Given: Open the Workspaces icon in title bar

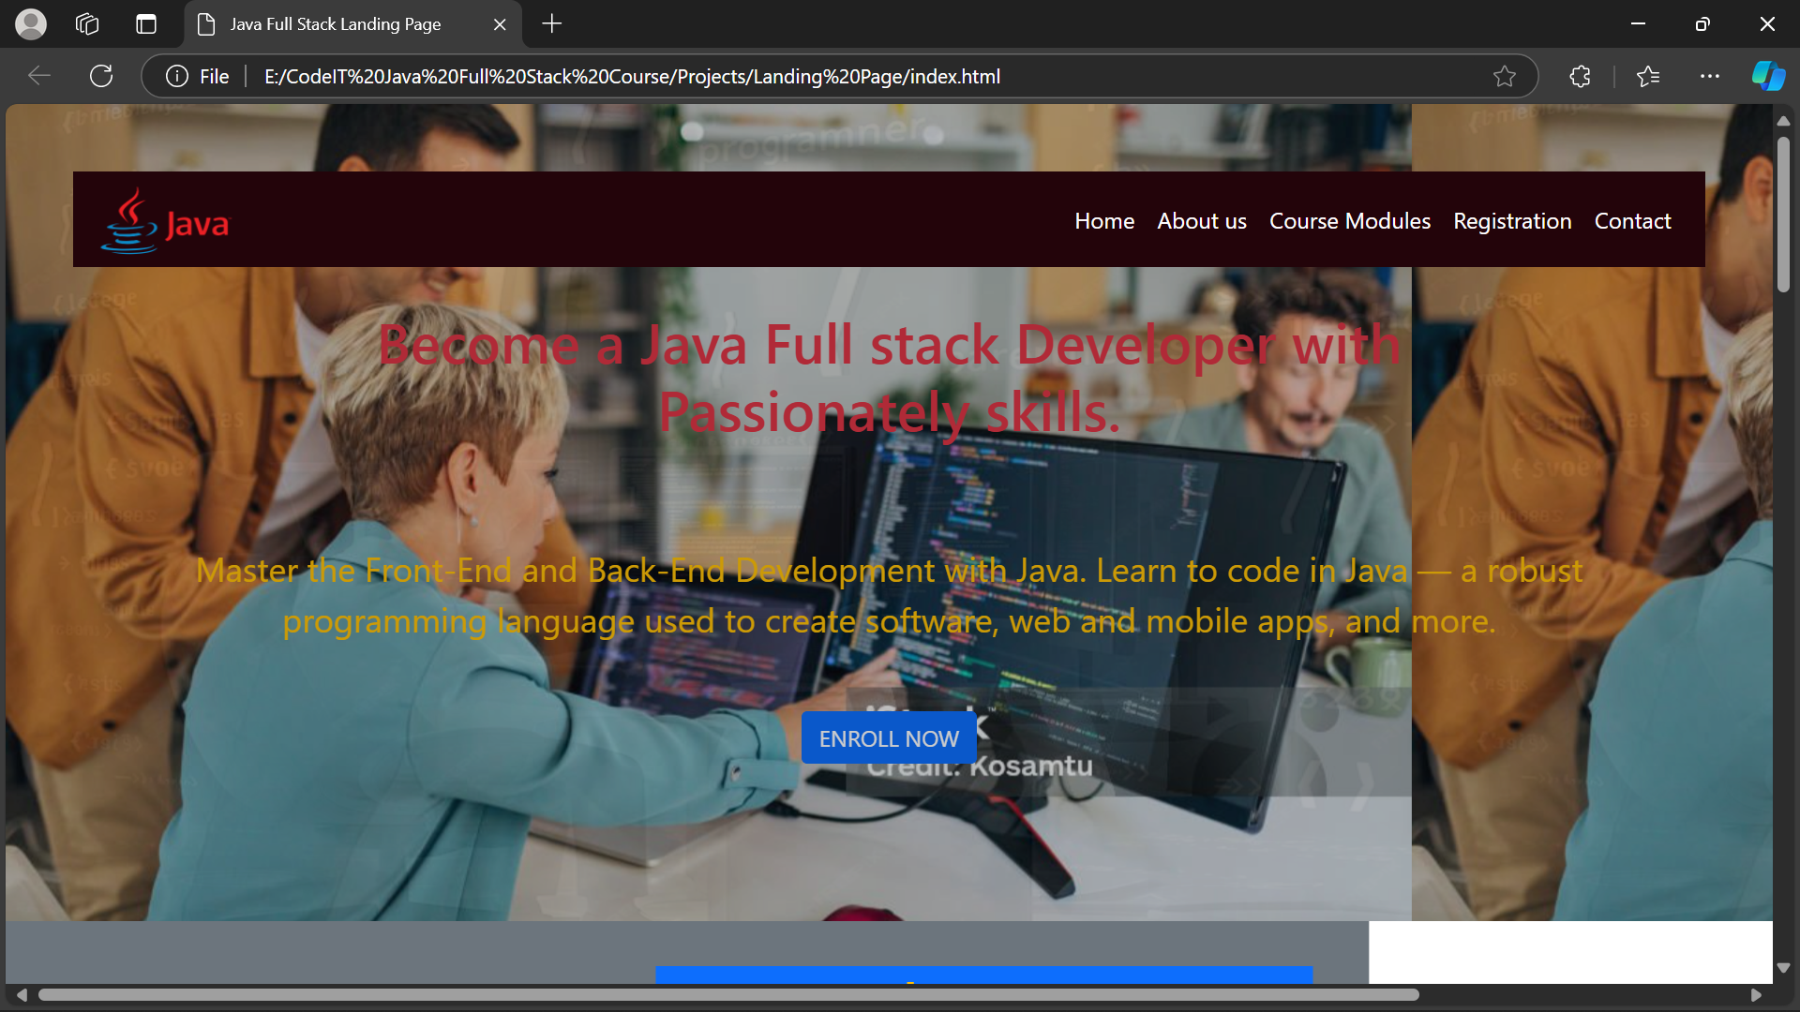Looking at the screenshot, I should coord(87,24).
